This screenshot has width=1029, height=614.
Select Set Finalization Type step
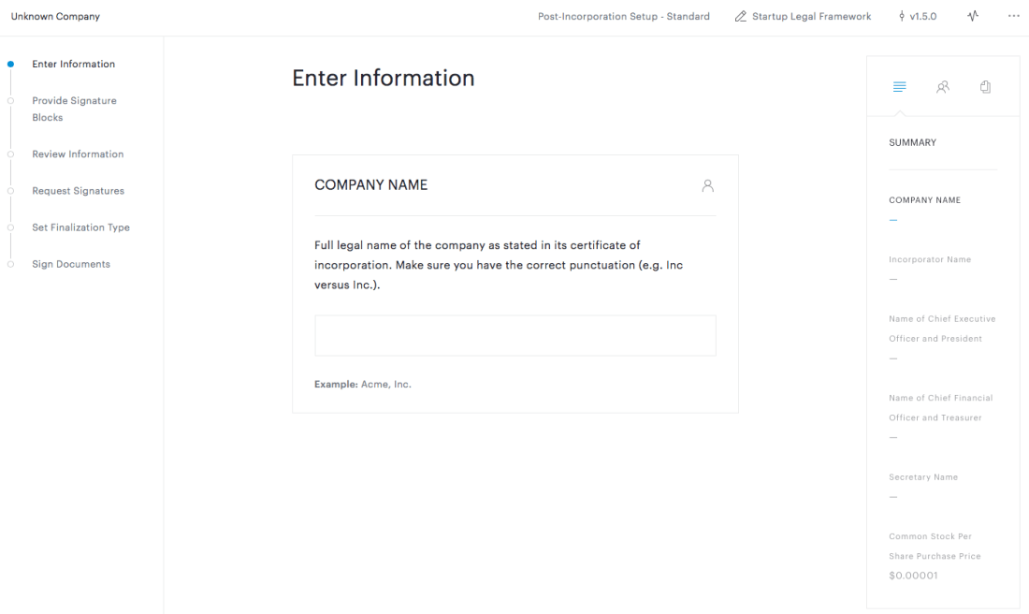(80, 227)
